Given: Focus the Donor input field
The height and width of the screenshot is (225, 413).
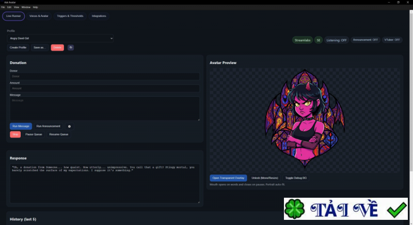Looking at the screenshot, I should pyautogui.click(x=105, y=76).
